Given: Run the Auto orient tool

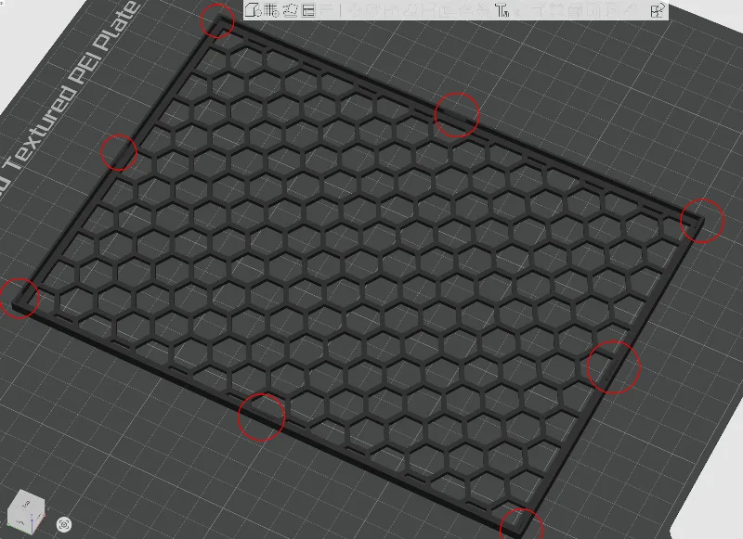Looking at the screenshot, I should pos(290,10).
